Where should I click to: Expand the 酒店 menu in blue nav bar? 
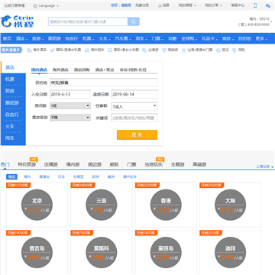coord(21,39)
